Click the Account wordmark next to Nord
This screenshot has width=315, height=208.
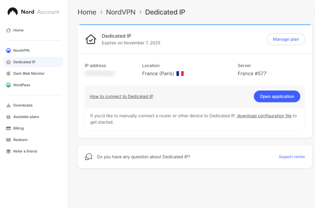48,12
